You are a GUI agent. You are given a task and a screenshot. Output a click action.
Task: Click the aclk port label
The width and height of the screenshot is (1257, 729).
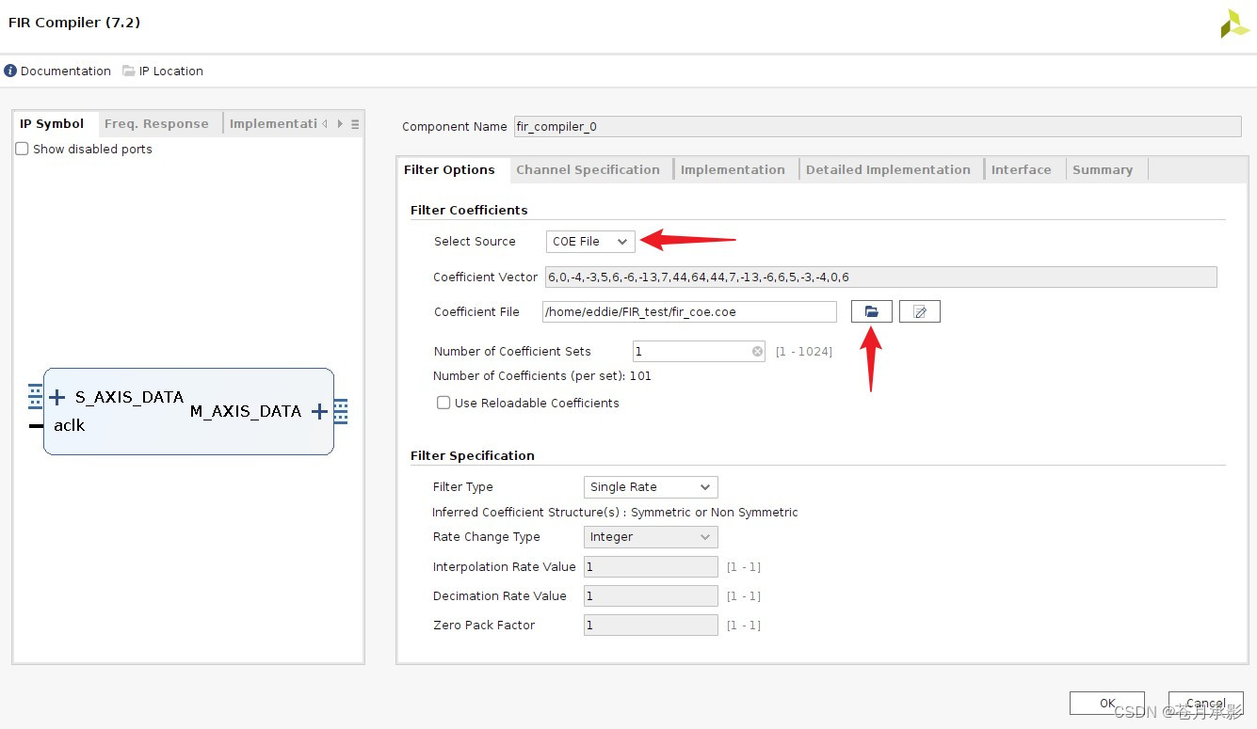click(69, 426)
